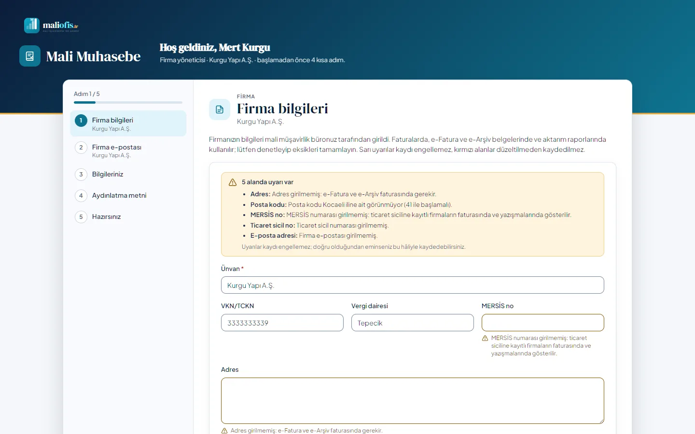Click the warning icon under MERSİS no field
This screenshot has width=695, height=434.
point(485,338)
